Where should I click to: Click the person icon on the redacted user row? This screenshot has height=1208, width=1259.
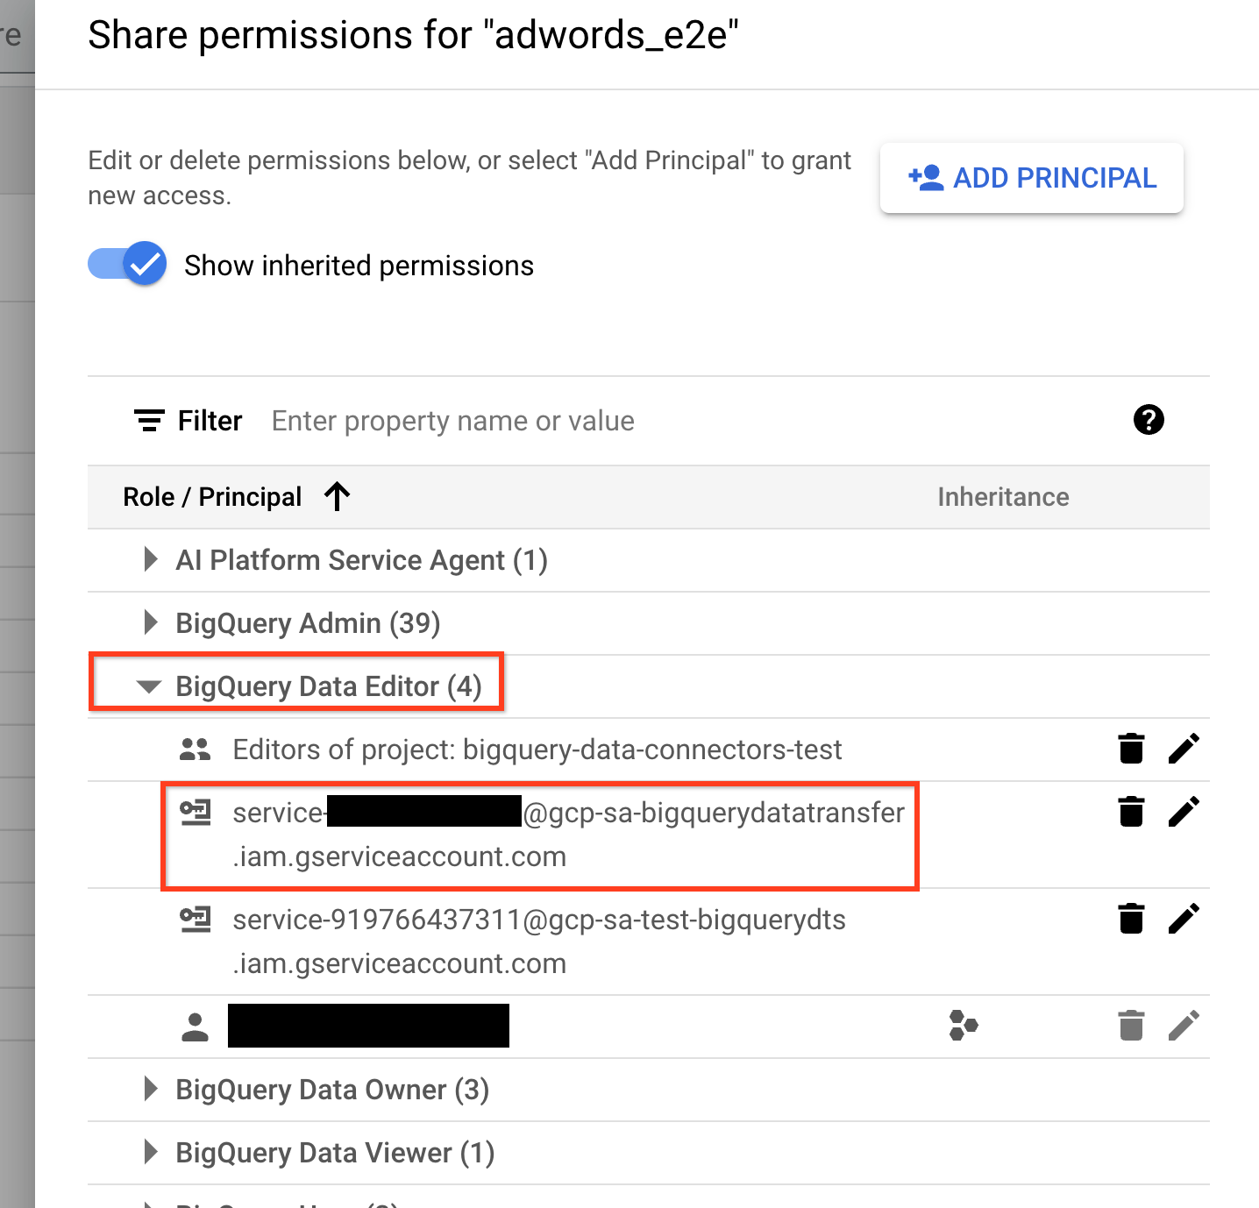[195, 1026]
